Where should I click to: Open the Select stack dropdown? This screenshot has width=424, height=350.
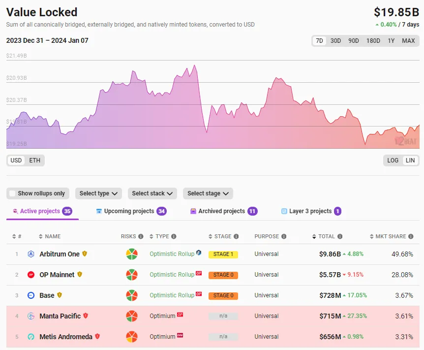[152, 193]
